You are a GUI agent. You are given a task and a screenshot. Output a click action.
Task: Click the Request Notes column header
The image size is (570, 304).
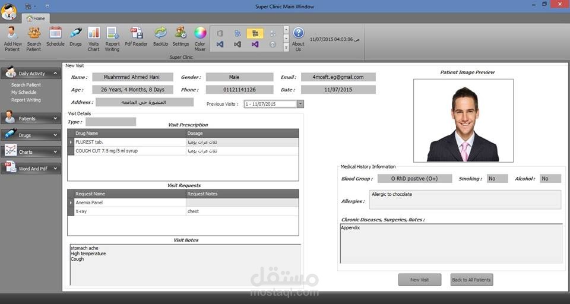point(242,194)
